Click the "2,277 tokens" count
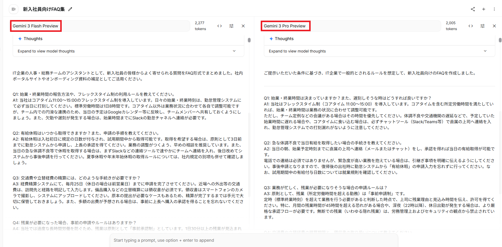The image size is (502, 247). pyautogui.click(x=200, y=26)
